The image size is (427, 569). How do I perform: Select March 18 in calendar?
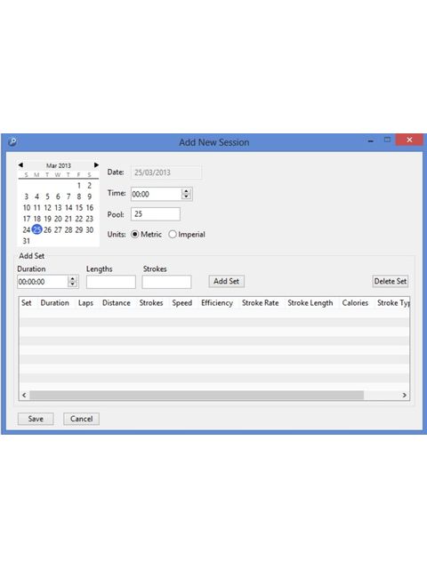[x=37, y=219]
